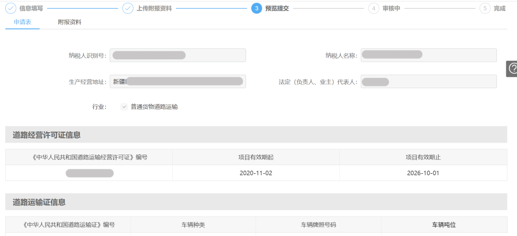The height and width of the screenshot is (236, 517).
Task: Switch to the 申请表 tab
Action: coord(22,22)
